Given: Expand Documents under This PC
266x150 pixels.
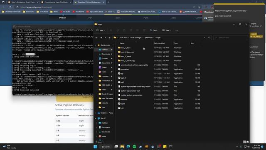Looking at the screenshot, I should click(x=97, y=127).
